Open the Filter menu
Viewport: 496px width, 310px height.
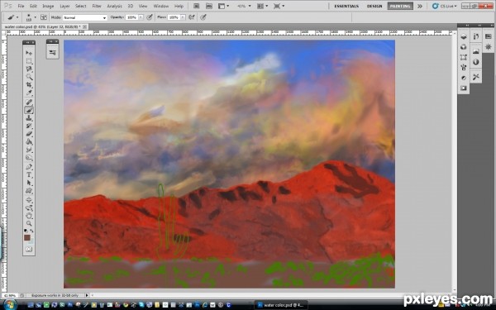pyautogui.click(x=97, y=6)
